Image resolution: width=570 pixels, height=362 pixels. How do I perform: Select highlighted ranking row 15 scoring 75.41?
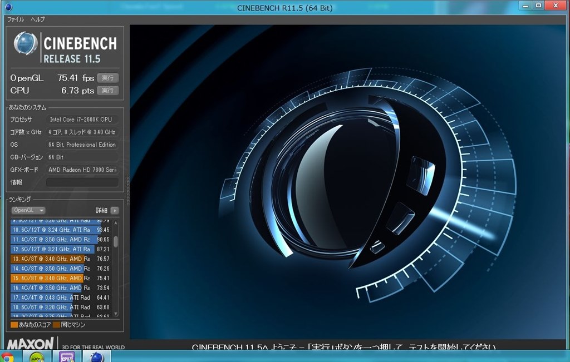pyautogui.click(x=60, y=278)
